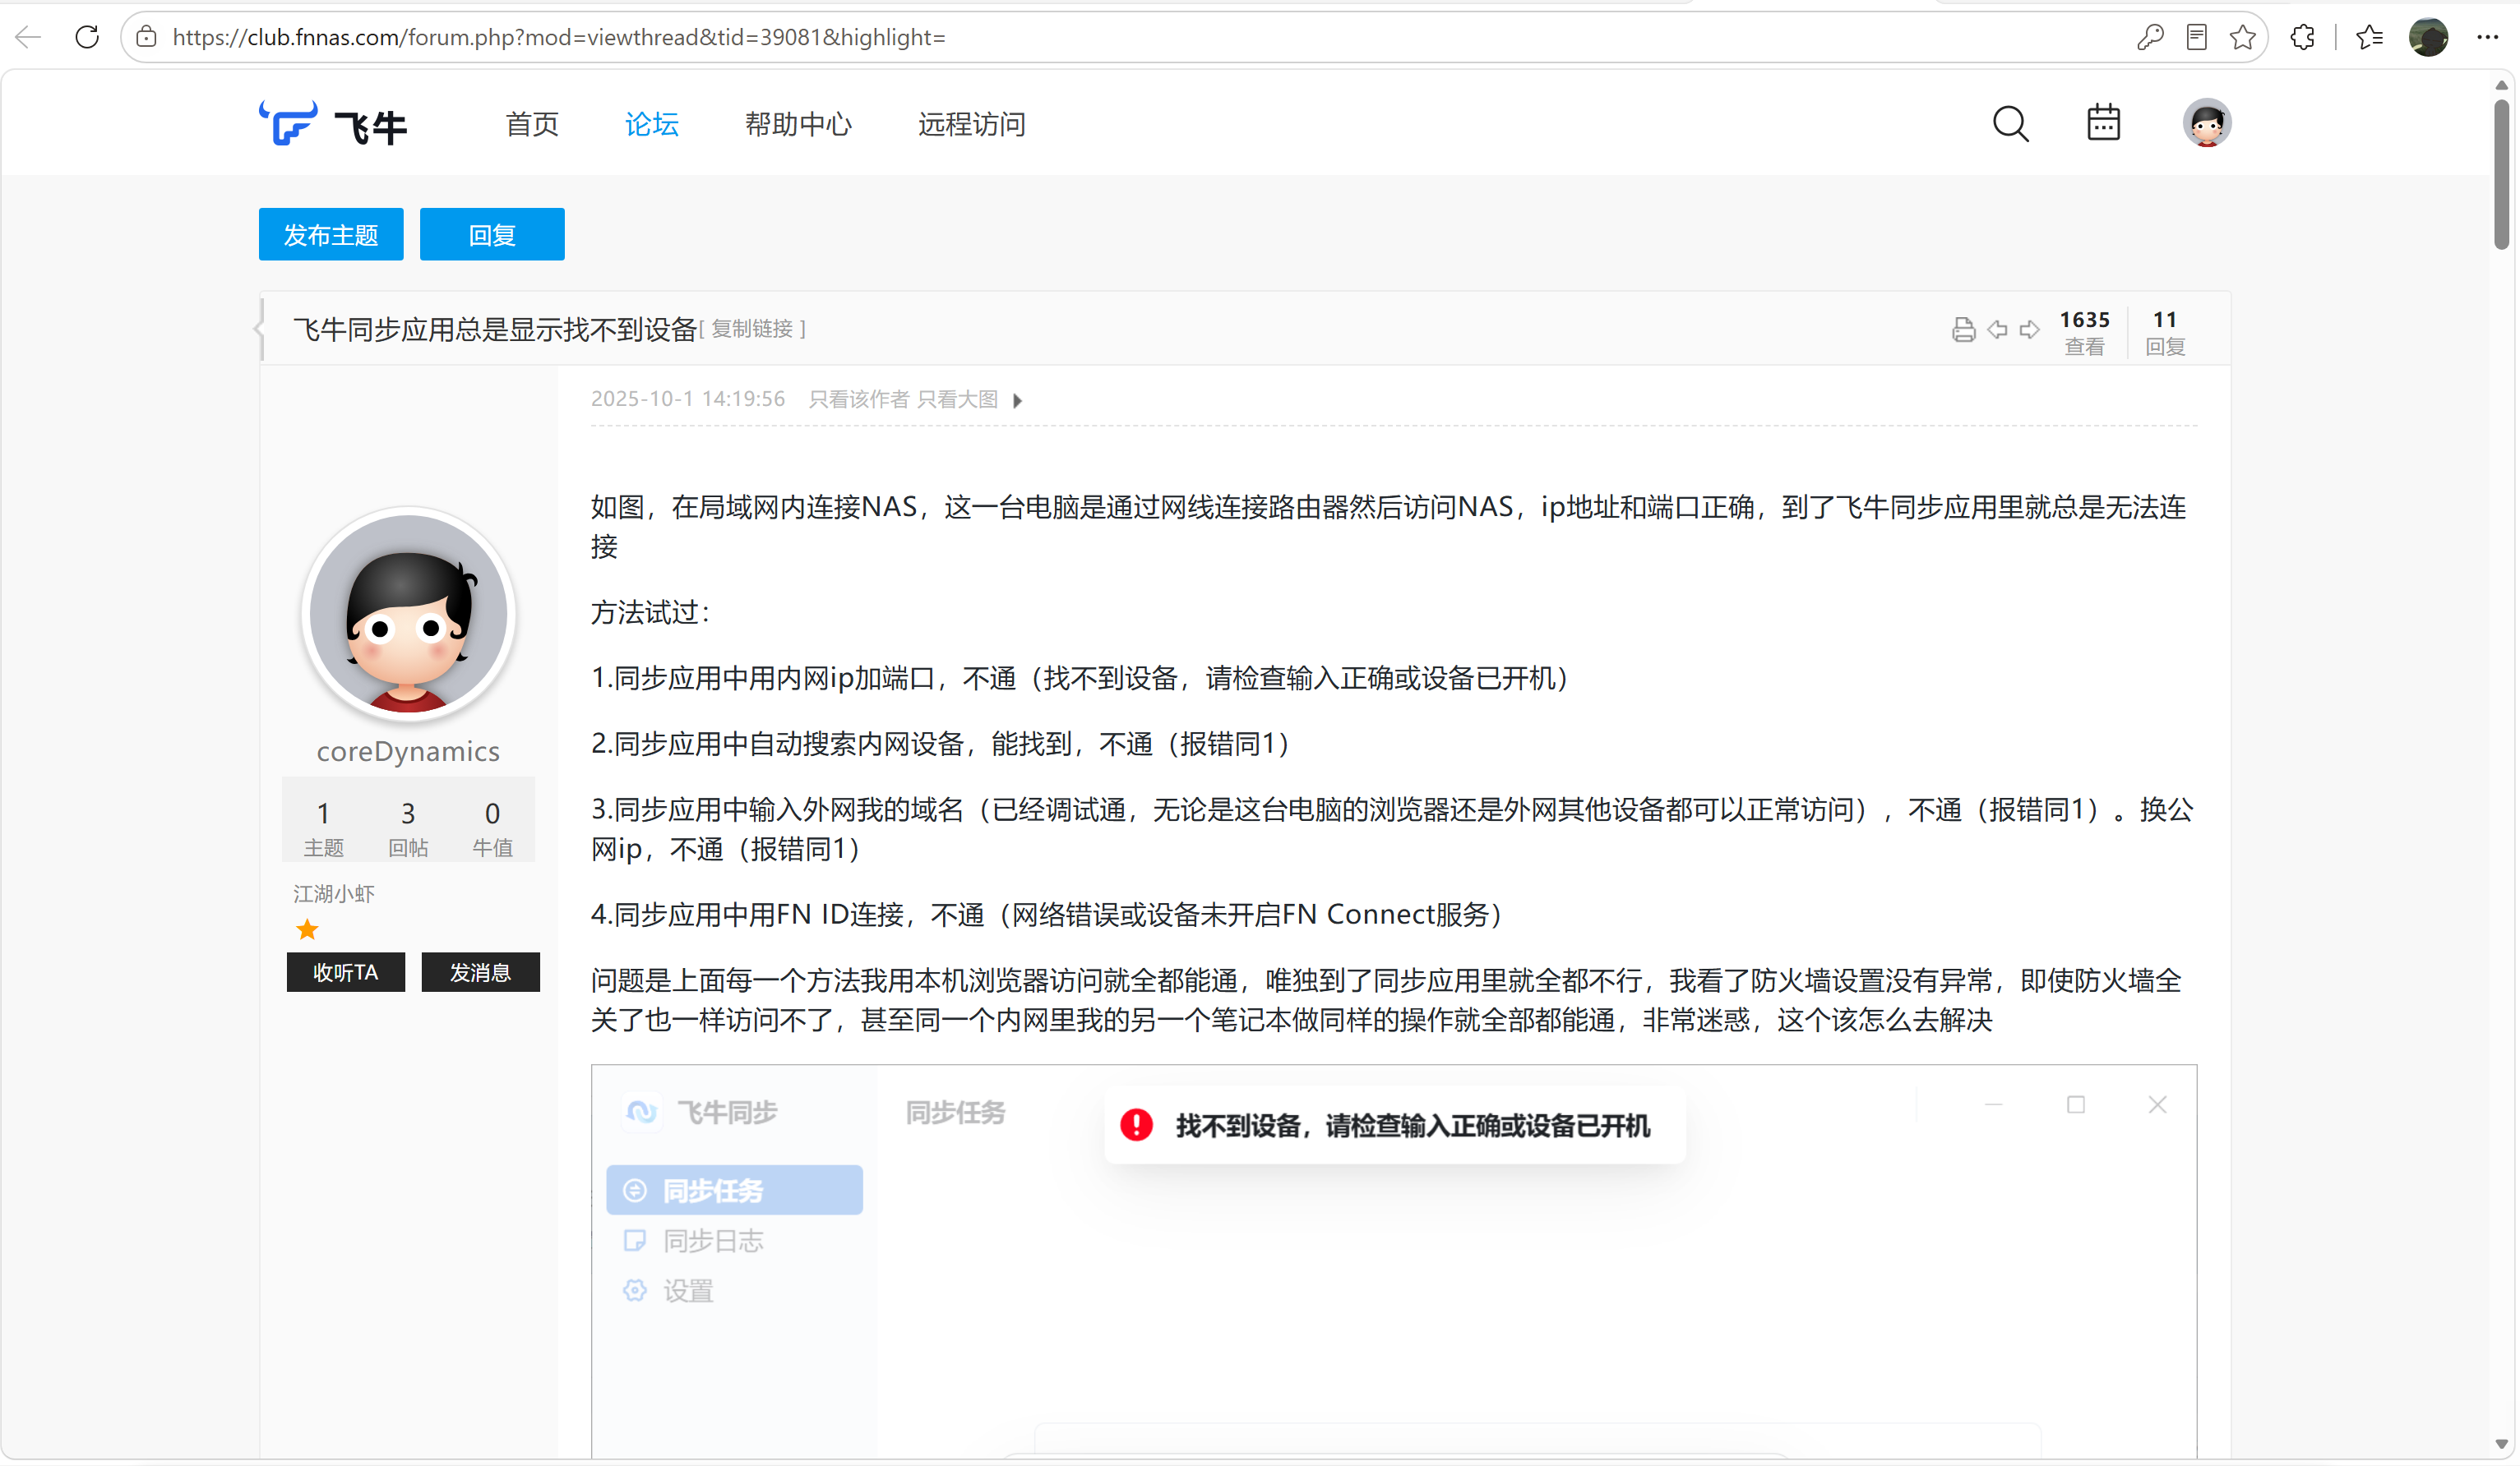Click the 1635 查看 view count
2520x1466 pixels.
[2085, 332]
